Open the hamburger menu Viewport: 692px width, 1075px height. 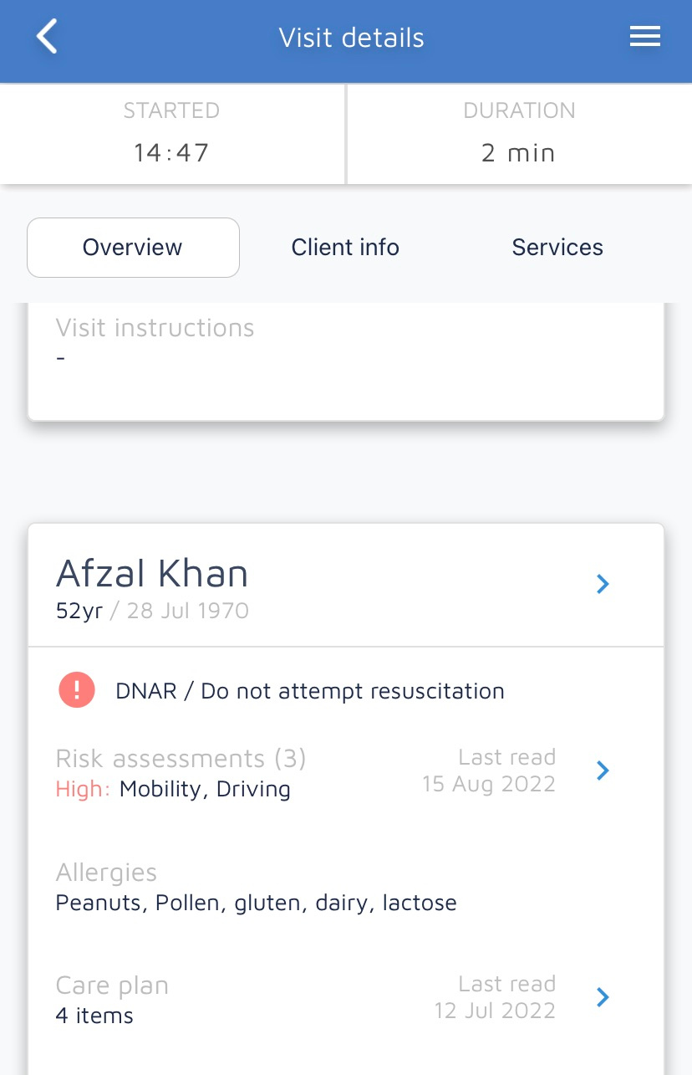pyautogui.click(x=644, y=37)
